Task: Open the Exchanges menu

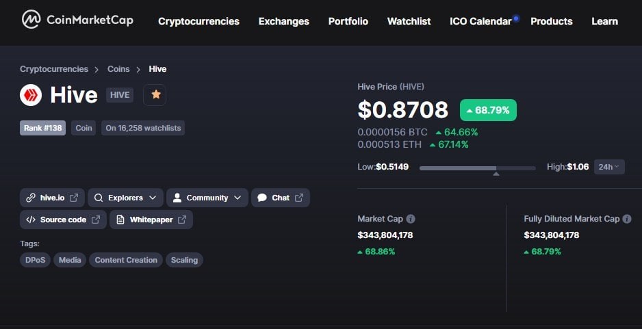Action: coord(284,21)
